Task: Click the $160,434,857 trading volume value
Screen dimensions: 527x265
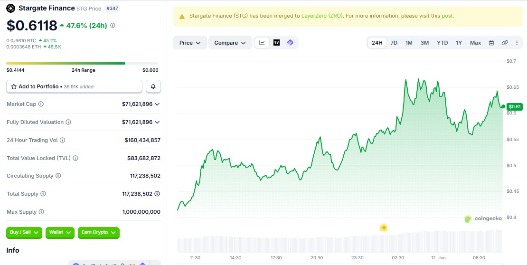Action: pos(142,140)
